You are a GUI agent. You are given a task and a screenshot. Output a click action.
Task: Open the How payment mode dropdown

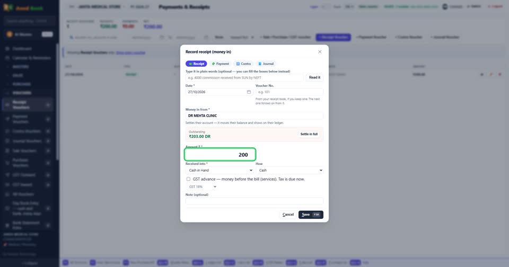coord(289,171)
